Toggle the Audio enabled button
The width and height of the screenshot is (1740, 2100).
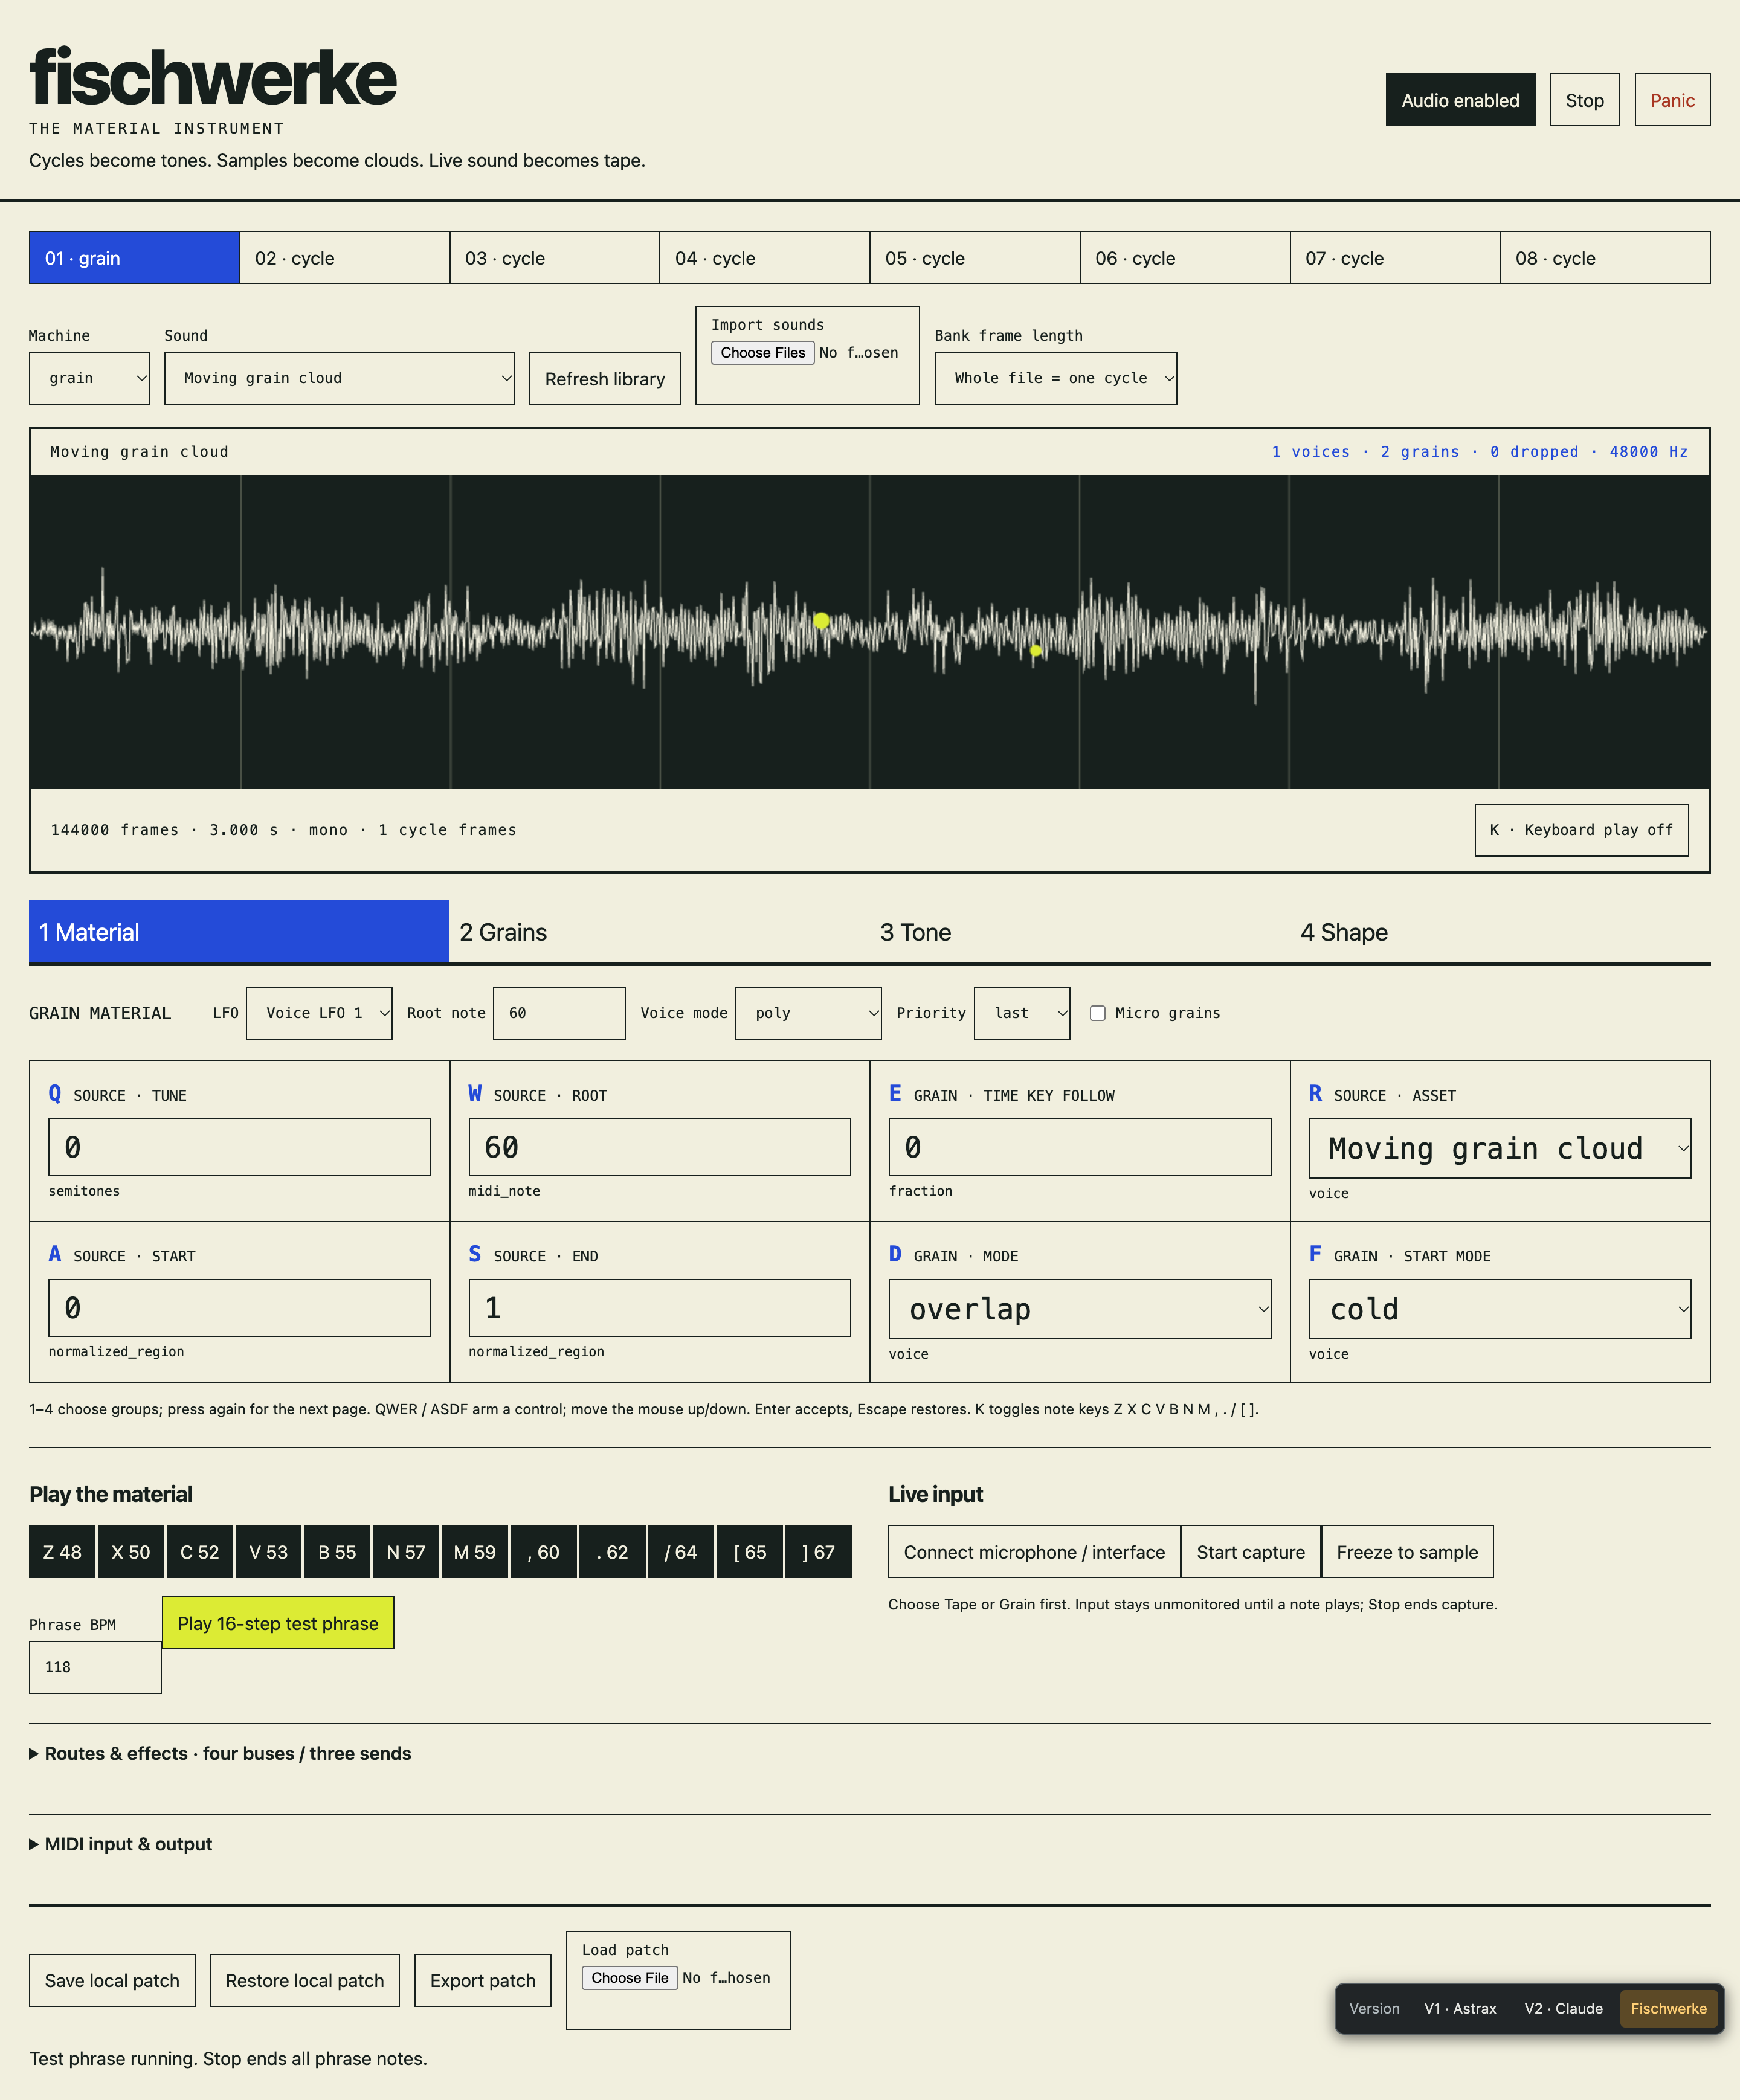point(1460,100)
